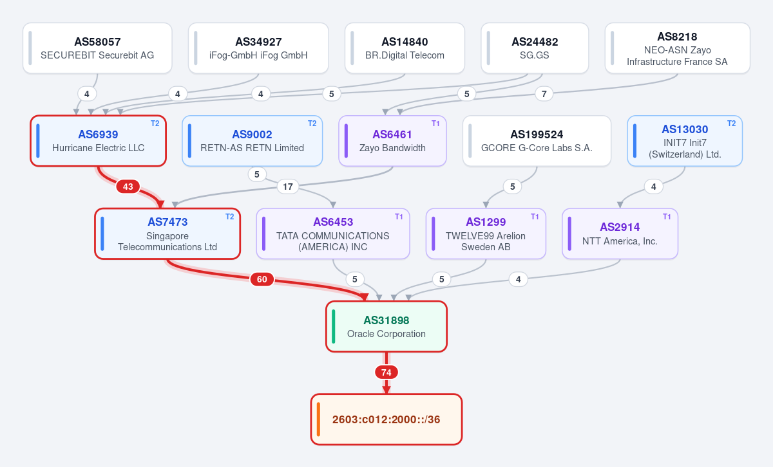The image size is (773, 467).
Task: Select the AS24482 SG.GS node
Action: [x=535, y=48]
